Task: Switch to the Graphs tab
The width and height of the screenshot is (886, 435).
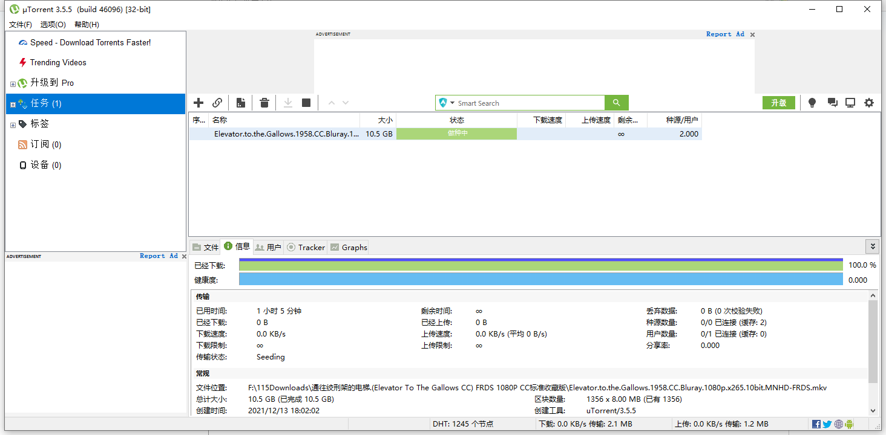Action: pos(349,247)
